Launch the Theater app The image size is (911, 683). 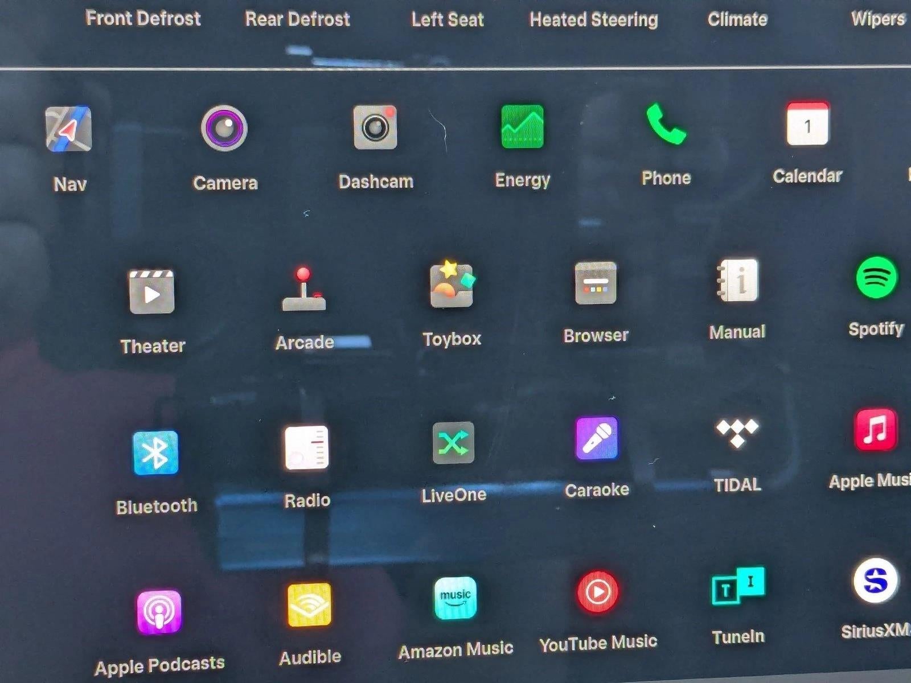pos(151,292)
